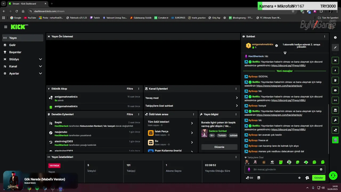Open Yayın İstatistikleri three-dot options

tap(236, 157)
